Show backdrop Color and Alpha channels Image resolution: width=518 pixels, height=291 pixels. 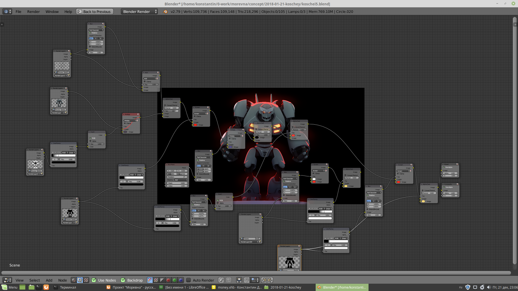click(x=150, y=280)
